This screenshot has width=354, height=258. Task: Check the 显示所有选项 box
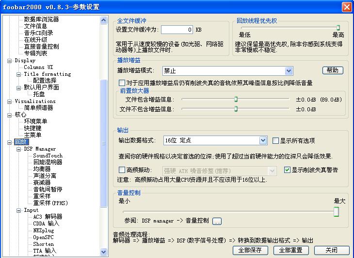(275, 140)
